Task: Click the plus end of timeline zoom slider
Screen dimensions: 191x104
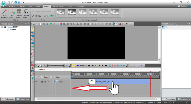Action: [x=64, y=66]
